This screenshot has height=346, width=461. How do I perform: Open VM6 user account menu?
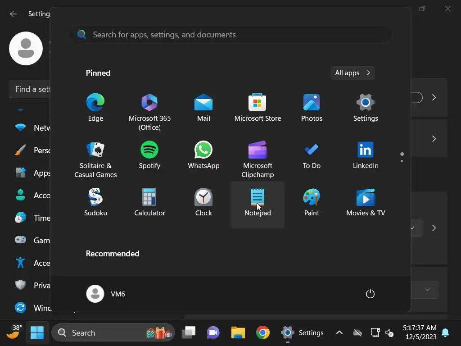pyautogui.click(x=106, y=294)
